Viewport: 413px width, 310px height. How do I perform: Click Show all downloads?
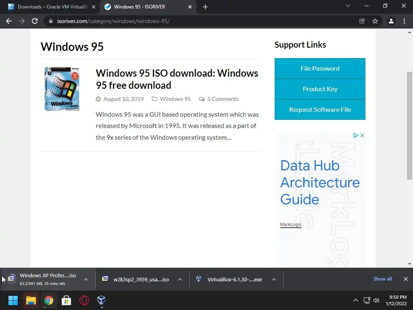pos(382,279)
